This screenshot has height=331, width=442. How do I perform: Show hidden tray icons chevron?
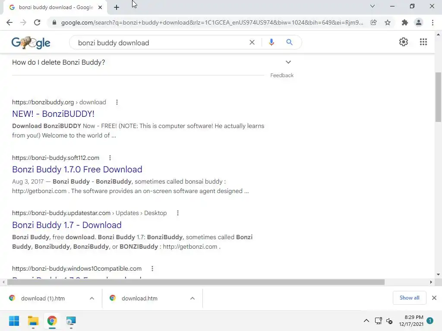point(366,321)
